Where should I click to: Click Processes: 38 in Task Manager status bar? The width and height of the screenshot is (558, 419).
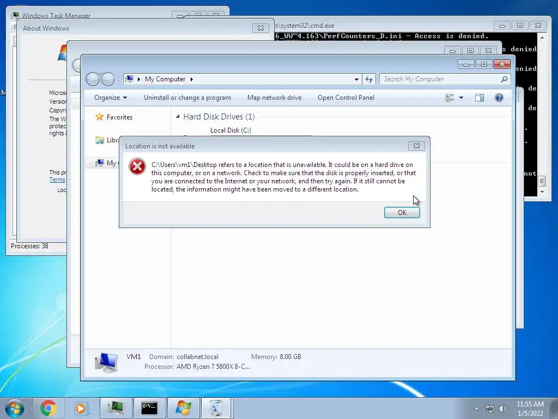[x=29, y=246]
